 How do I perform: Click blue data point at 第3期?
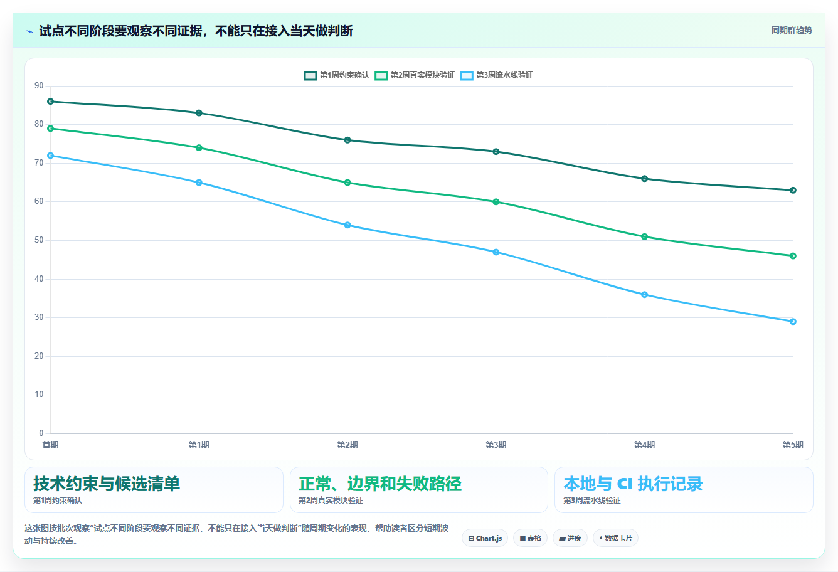[x=496, y=252]
